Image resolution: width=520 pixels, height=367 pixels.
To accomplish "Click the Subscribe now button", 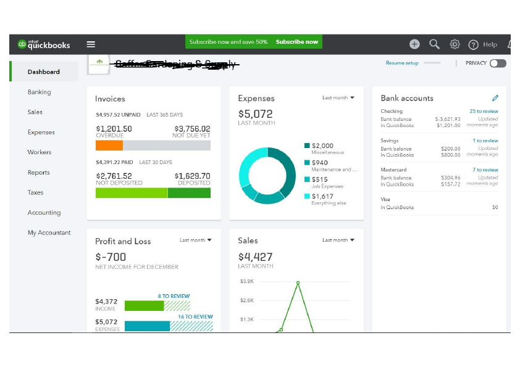I will point(297,42).
